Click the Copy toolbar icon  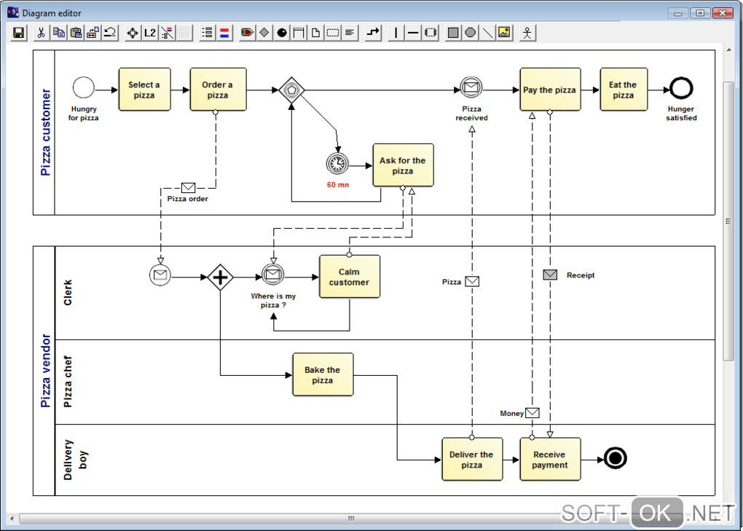59,33
